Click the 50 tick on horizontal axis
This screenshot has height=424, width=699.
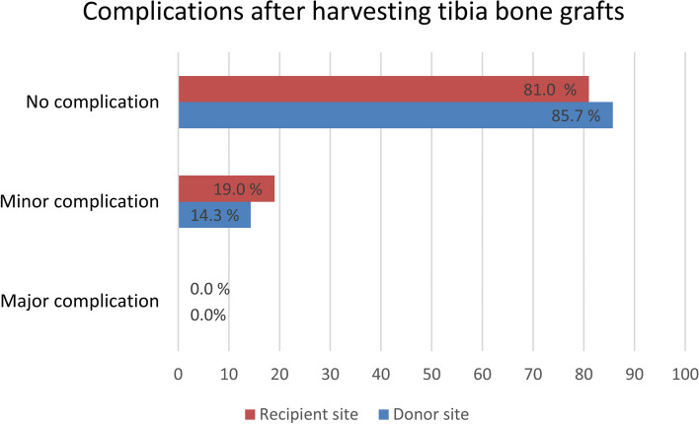coord(431,374)
